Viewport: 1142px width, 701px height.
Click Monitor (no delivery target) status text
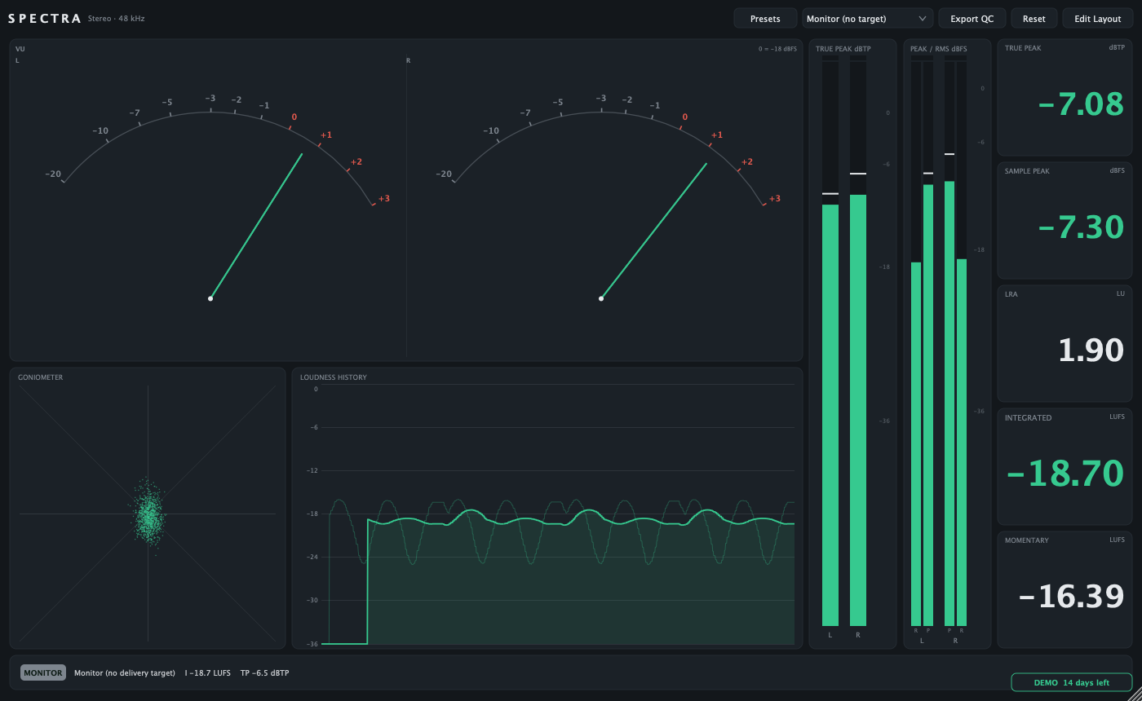[x=125, y=673]
